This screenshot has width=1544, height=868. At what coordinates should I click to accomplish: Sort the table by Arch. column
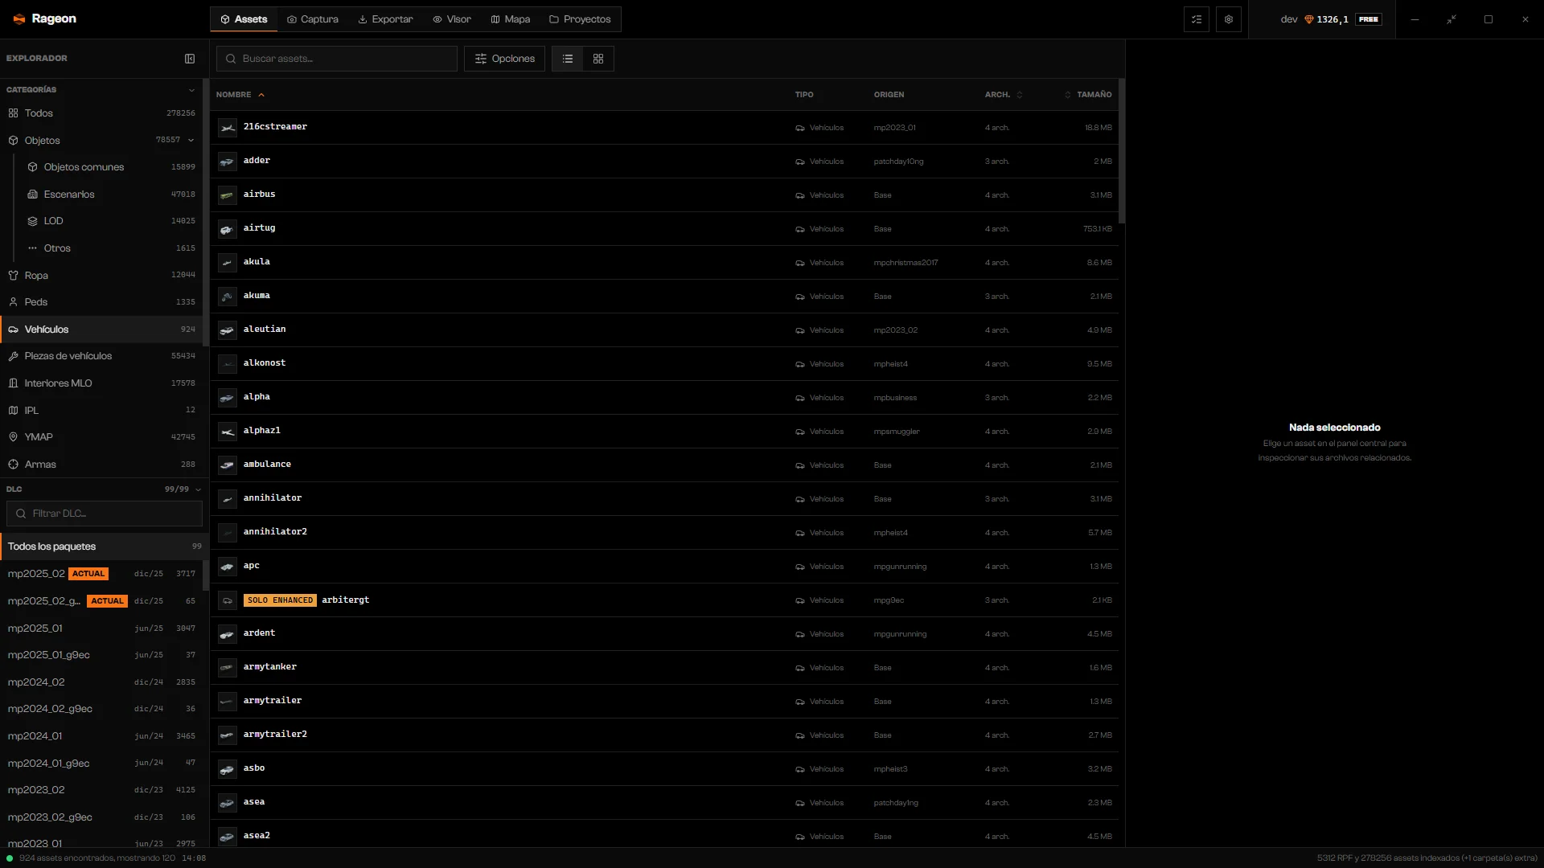pyautogui.click(x=1004, y=95)
